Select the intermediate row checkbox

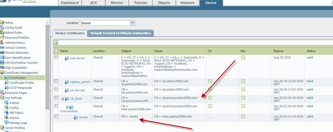pos(56,106)
